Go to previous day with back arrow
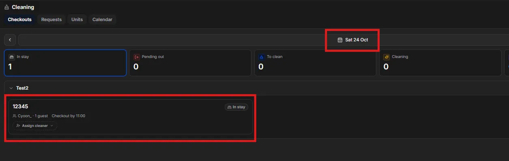The image size is (509, 161). (x=10, y=40)
